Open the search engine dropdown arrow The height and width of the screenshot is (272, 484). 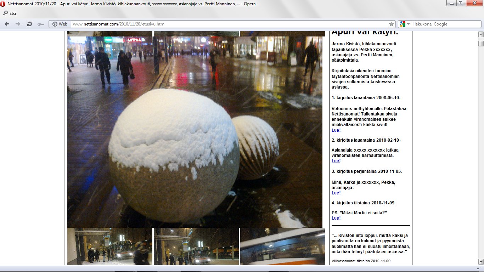[408, 24]
